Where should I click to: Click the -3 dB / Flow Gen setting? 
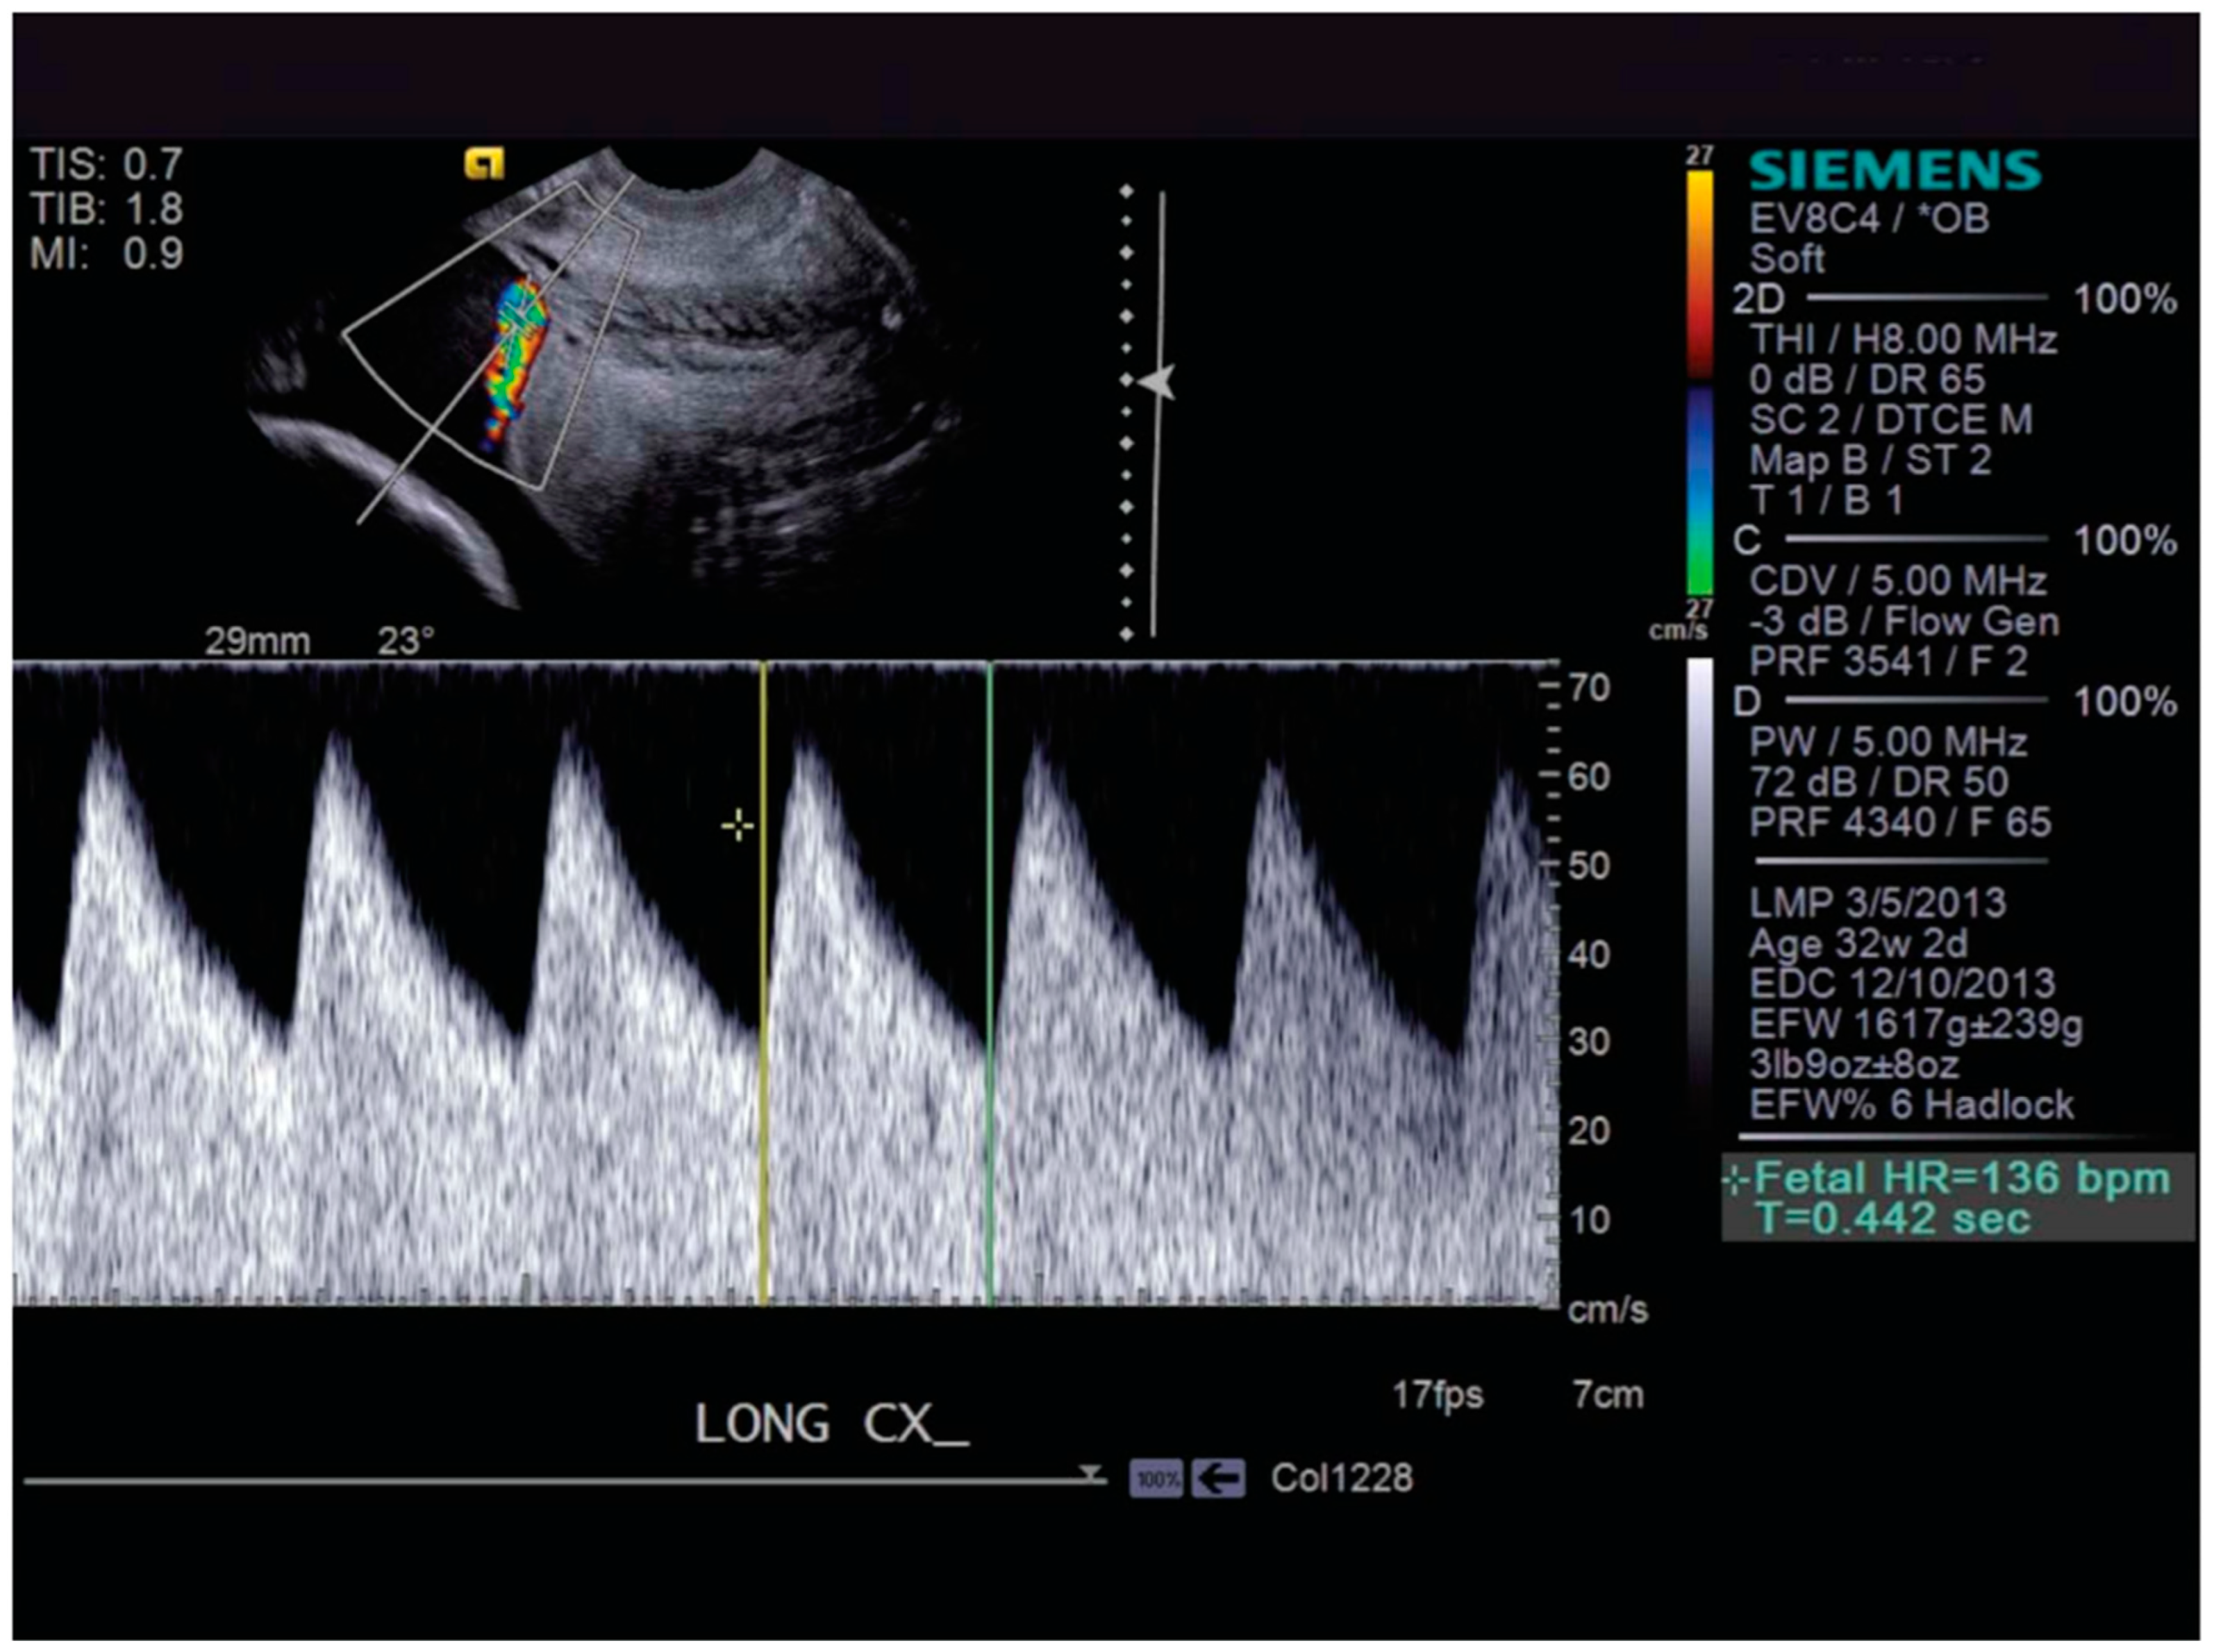[x=1904, y=621]
